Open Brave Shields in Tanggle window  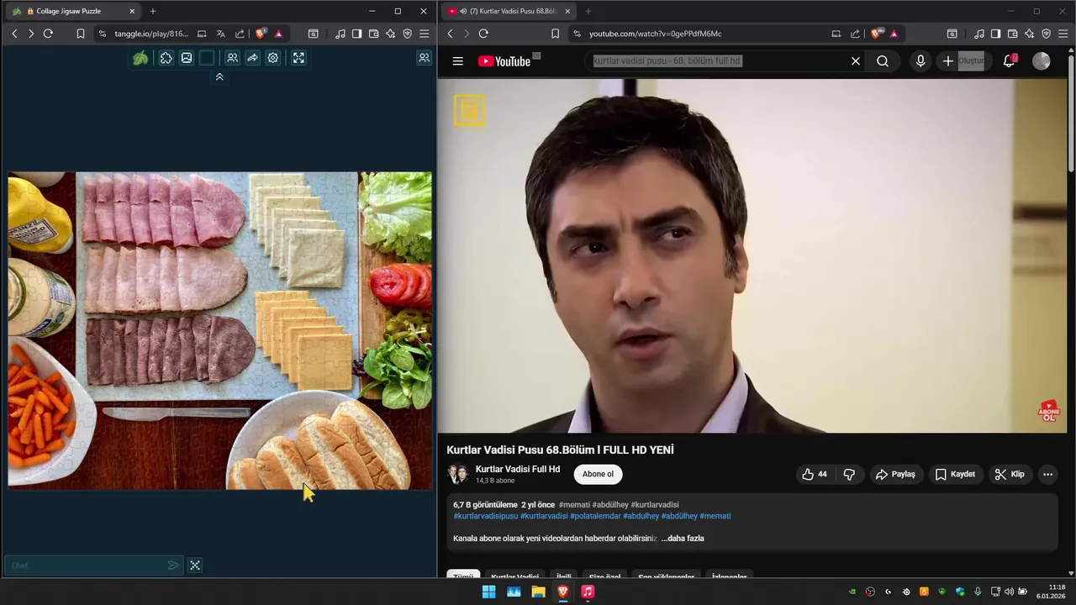[261, 34]
